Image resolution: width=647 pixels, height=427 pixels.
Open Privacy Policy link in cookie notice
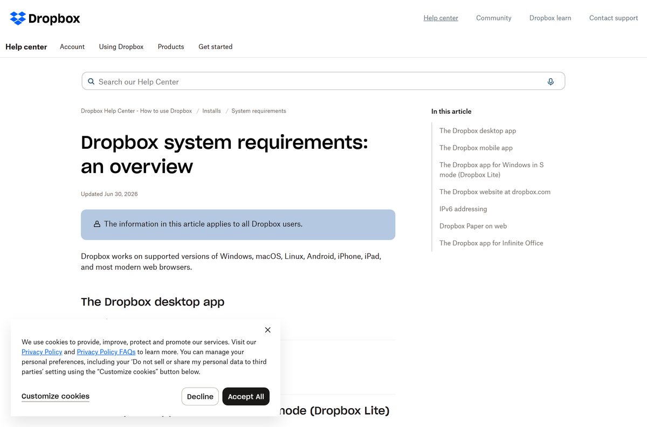pyautogui.click(x=42, y=352)
